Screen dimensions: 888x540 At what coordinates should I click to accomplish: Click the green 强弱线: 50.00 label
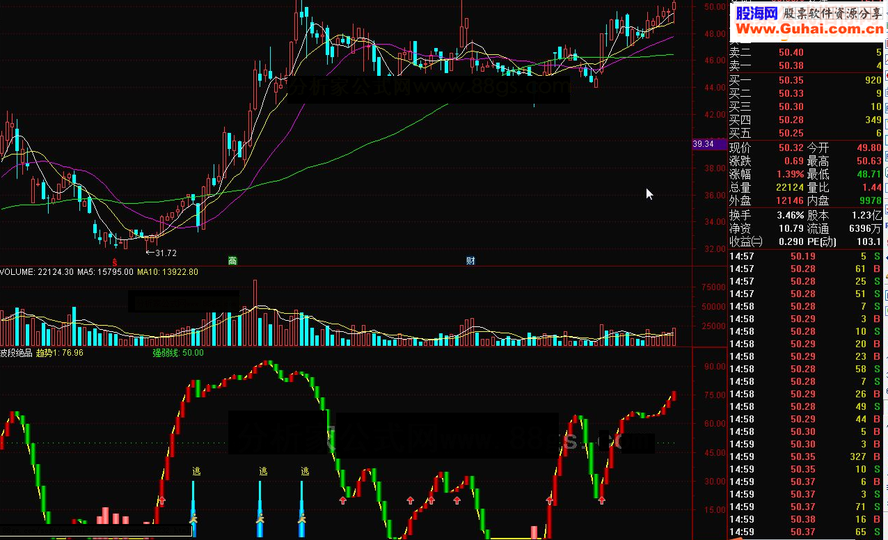click(178, 353)
